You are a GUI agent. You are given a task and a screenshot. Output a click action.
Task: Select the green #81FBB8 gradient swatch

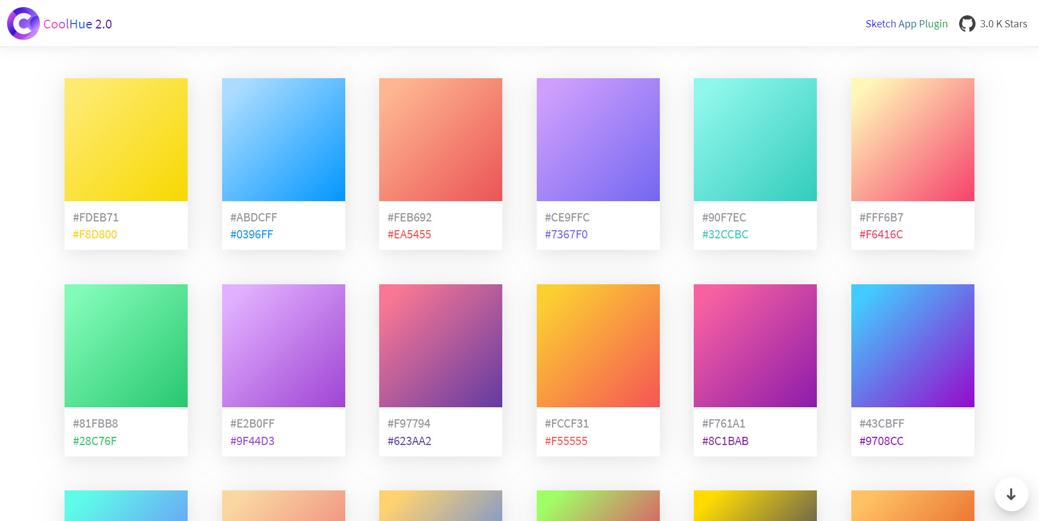tap(126, 346)
